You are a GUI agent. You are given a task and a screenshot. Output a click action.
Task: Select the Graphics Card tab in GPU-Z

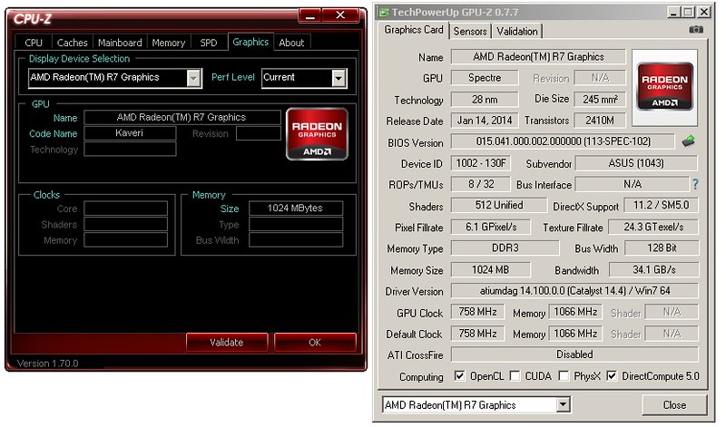pos(414,30)
